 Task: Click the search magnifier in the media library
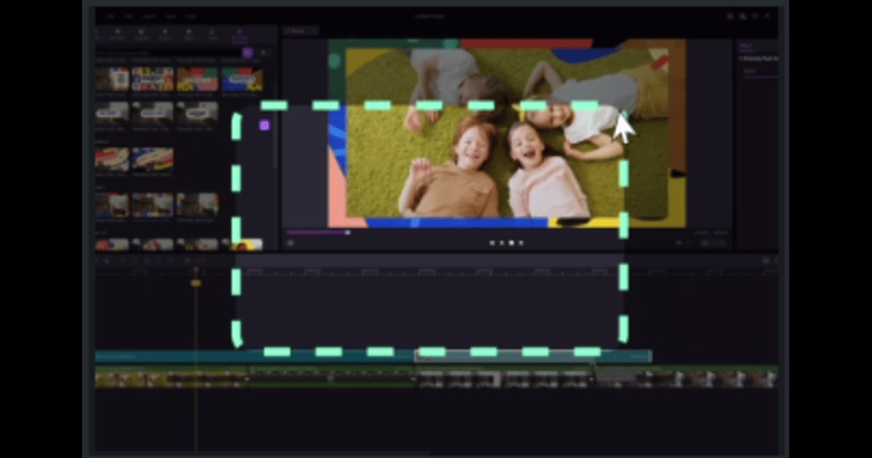[263, 52]
